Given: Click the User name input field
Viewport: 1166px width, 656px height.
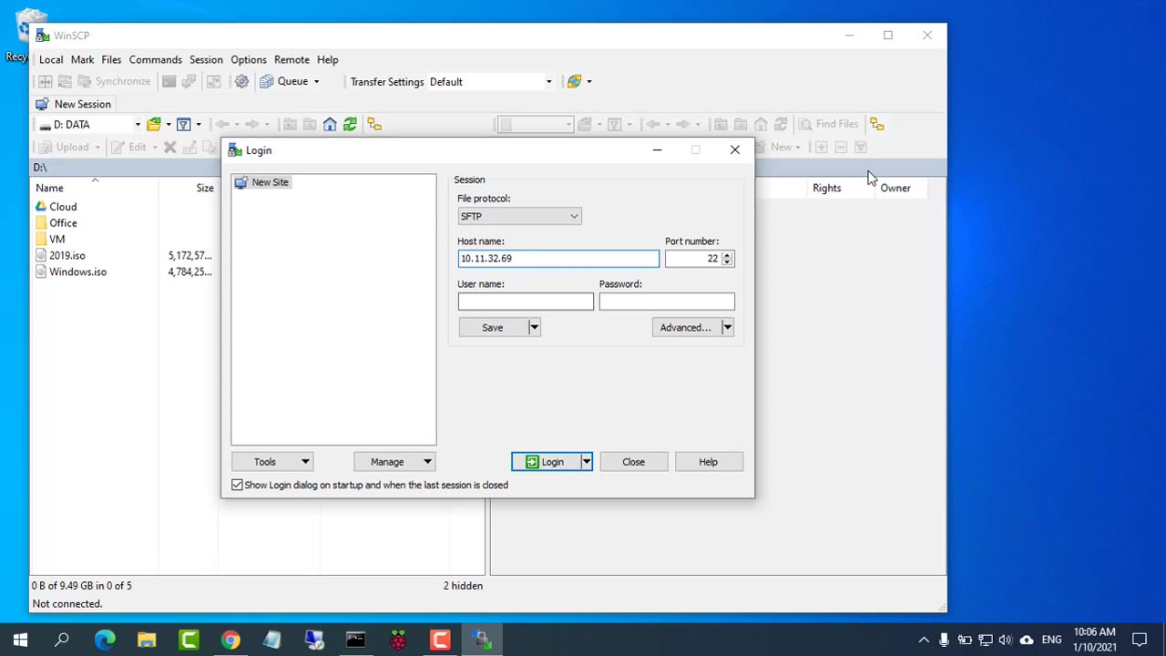Looking at the screenshot, I should click(526, 302).
